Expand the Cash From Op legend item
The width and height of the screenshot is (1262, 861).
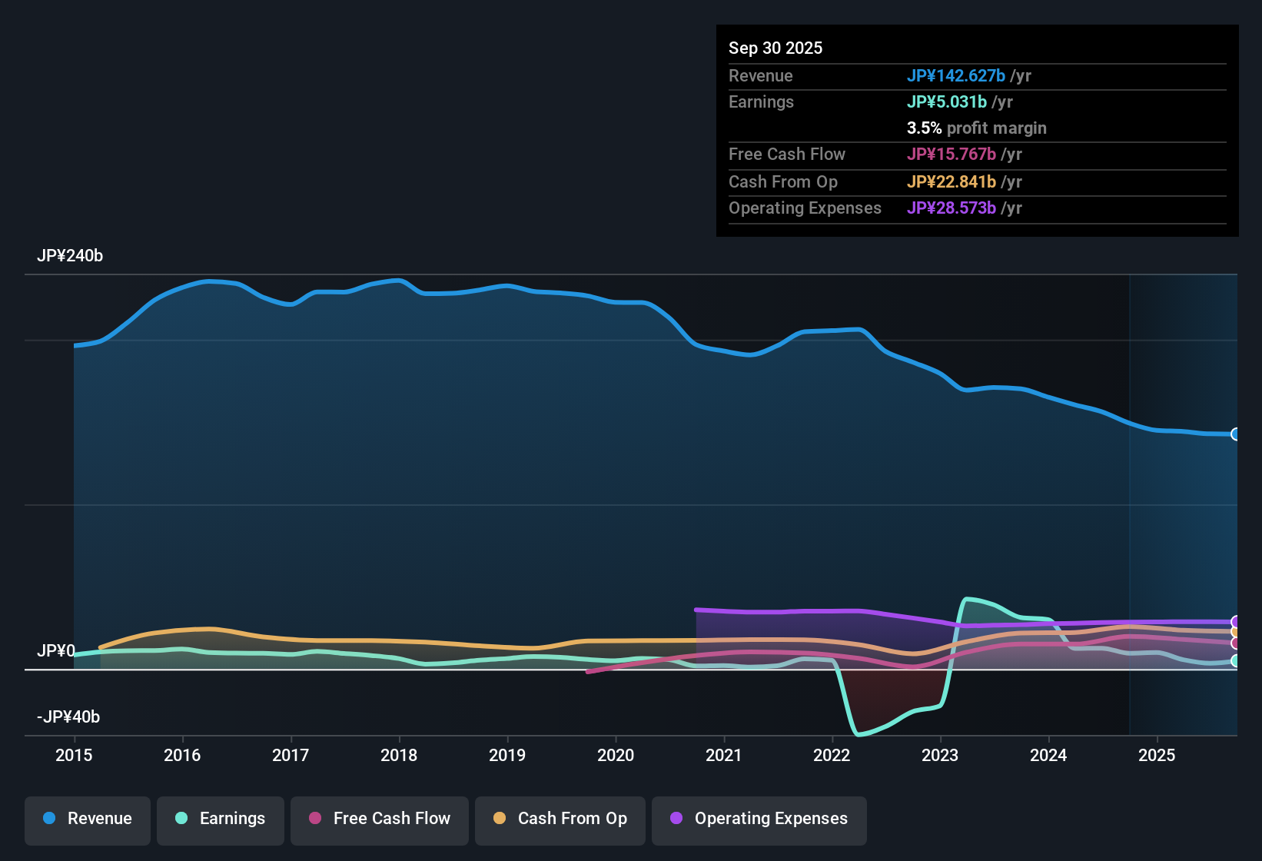[x=560, y=819]
